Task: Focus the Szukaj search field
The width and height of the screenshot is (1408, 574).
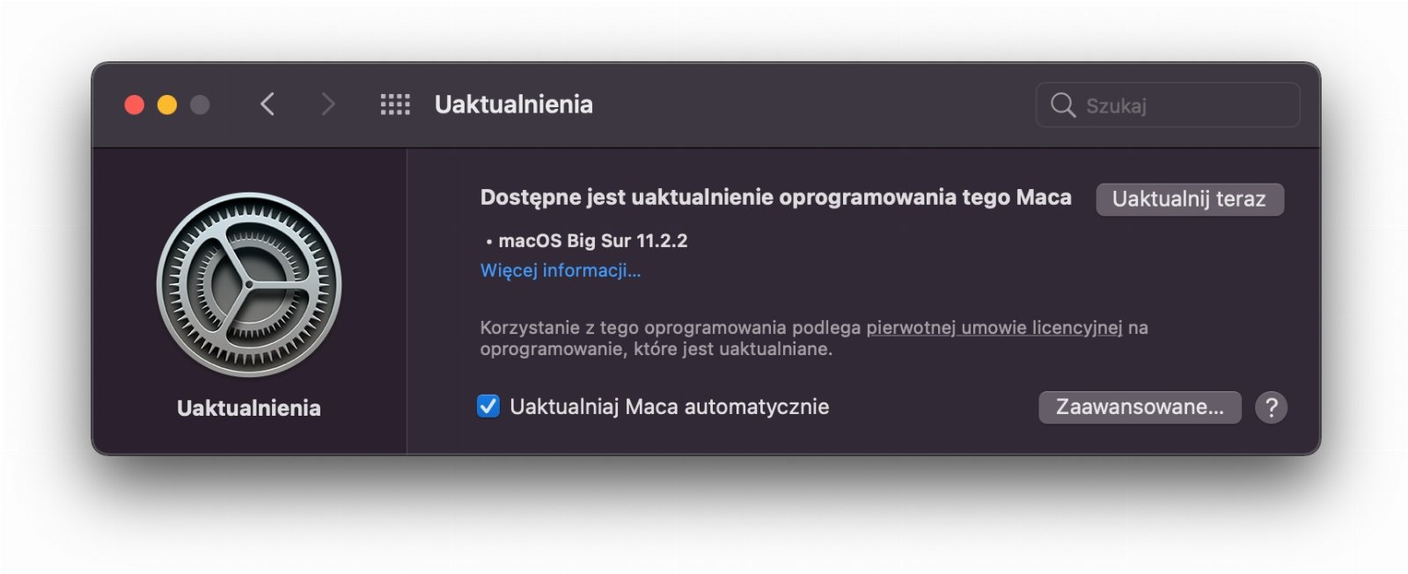Action: (x=1168, y=105)
